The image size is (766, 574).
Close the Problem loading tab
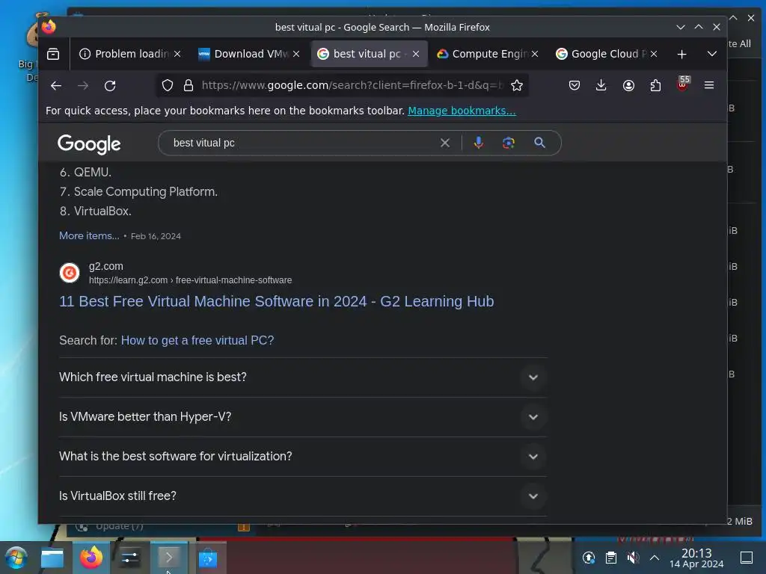177,54
